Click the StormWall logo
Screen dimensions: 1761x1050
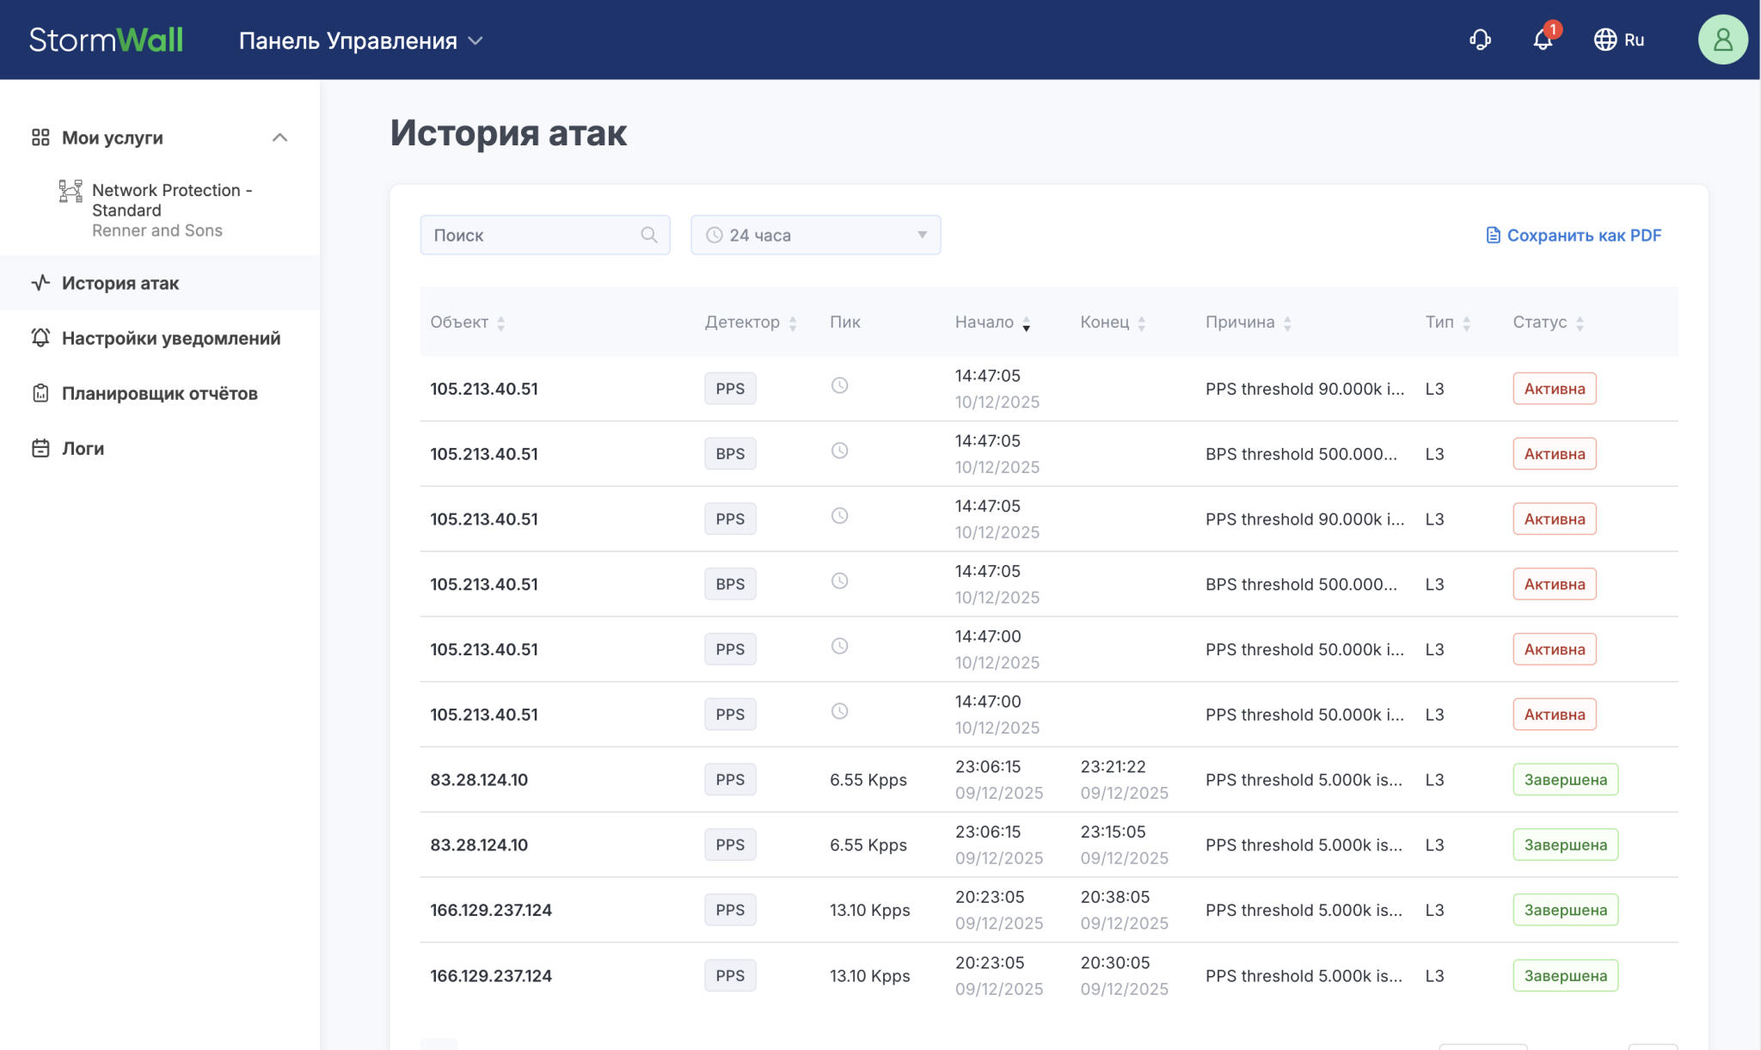coord(106,40)
